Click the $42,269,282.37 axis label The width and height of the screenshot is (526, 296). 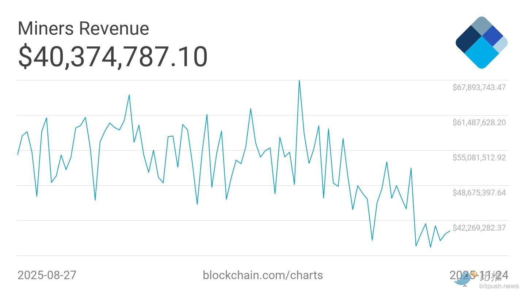[479, 228]
